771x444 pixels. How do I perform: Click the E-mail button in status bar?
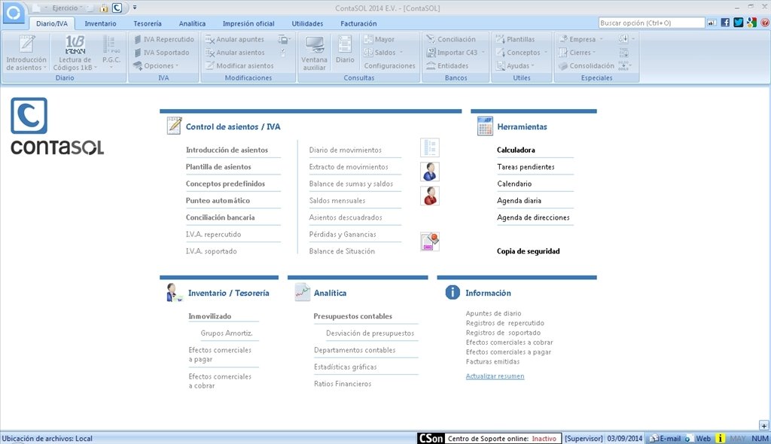[666, 438]
